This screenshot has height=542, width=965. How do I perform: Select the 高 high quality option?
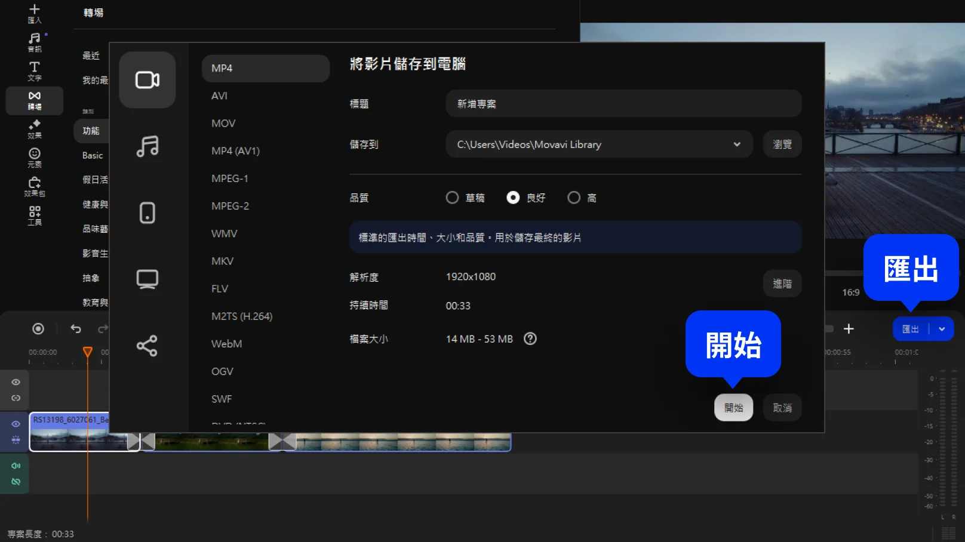(574, 198)
